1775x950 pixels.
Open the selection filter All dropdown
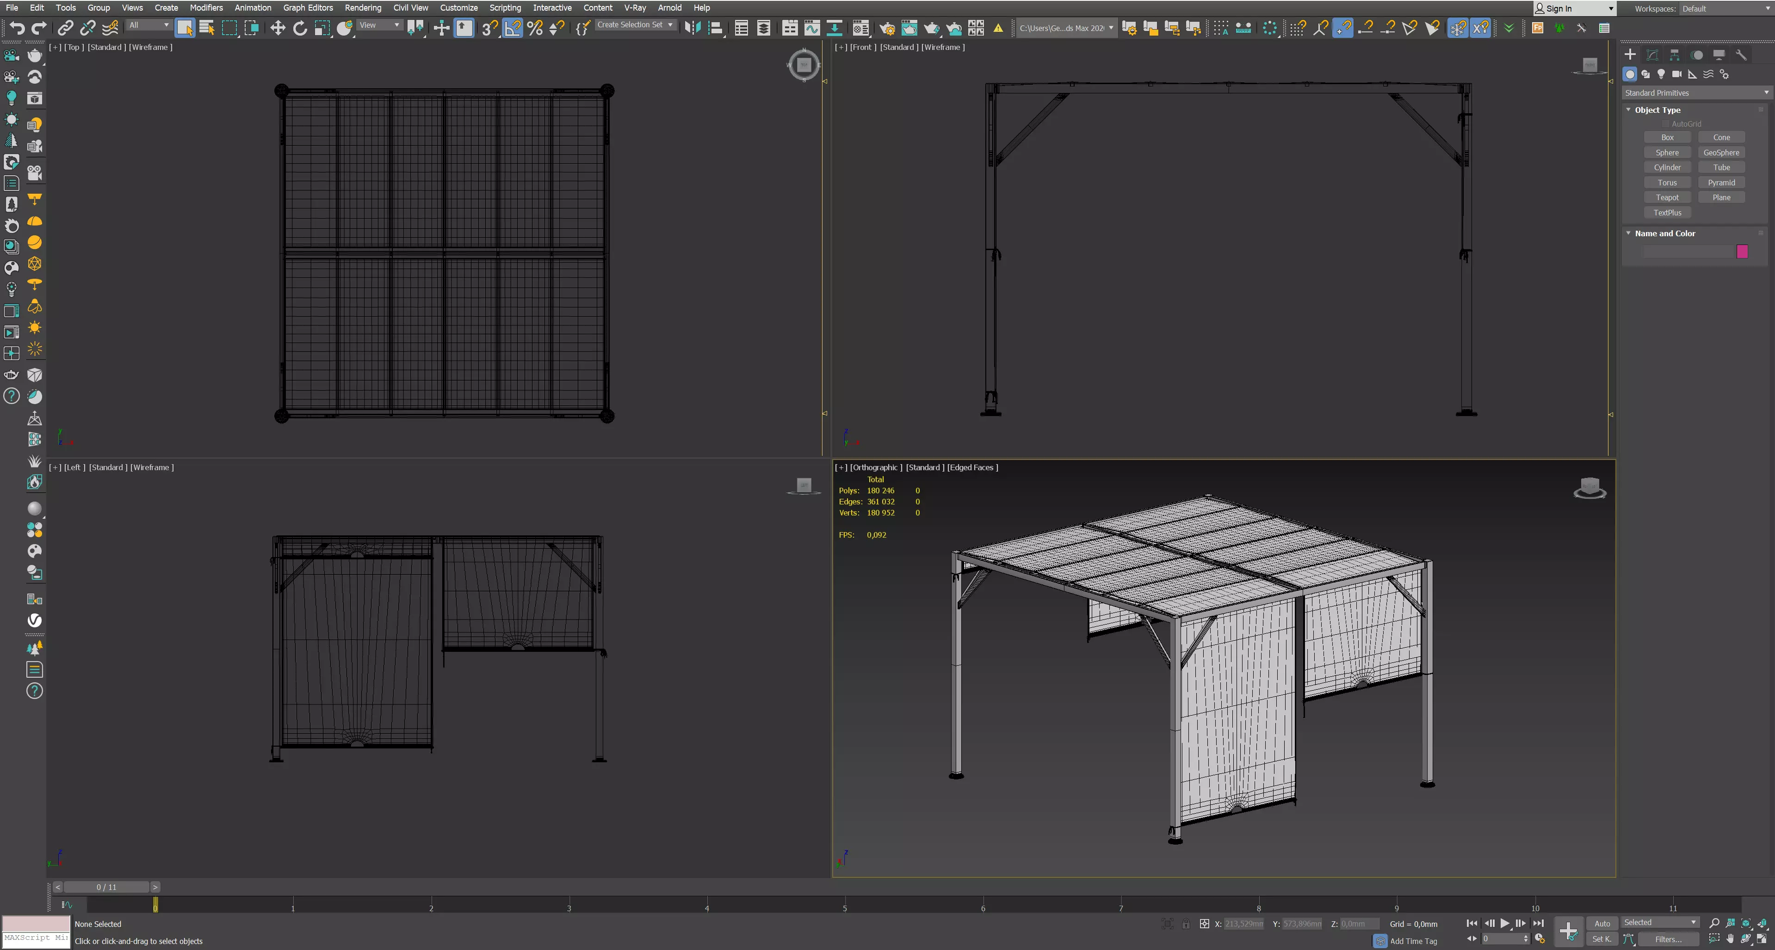[149, 25]
